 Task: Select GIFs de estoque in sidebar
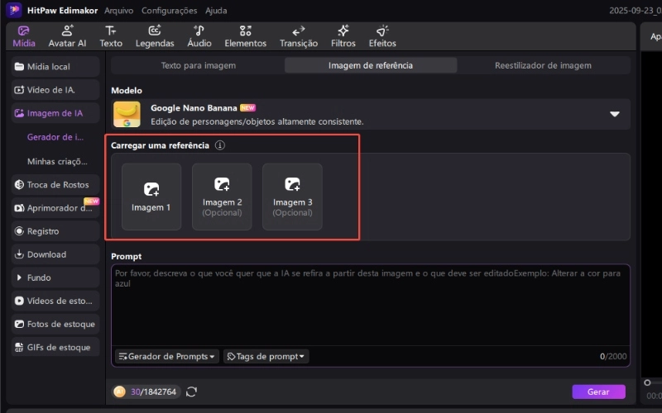(x=55, y=347)
